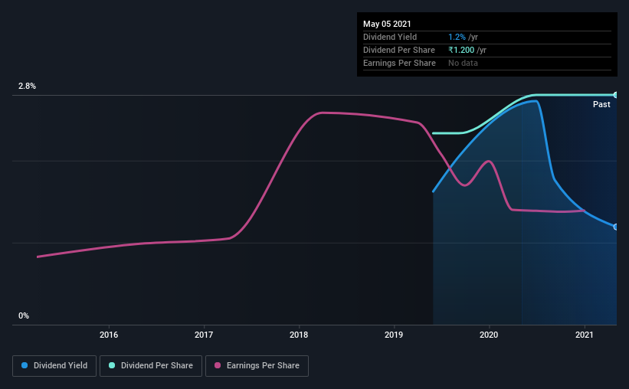629x389 pixels.
Task: Select the 2017 axis label
Action: pyautogui.click(x=204, y=335)
